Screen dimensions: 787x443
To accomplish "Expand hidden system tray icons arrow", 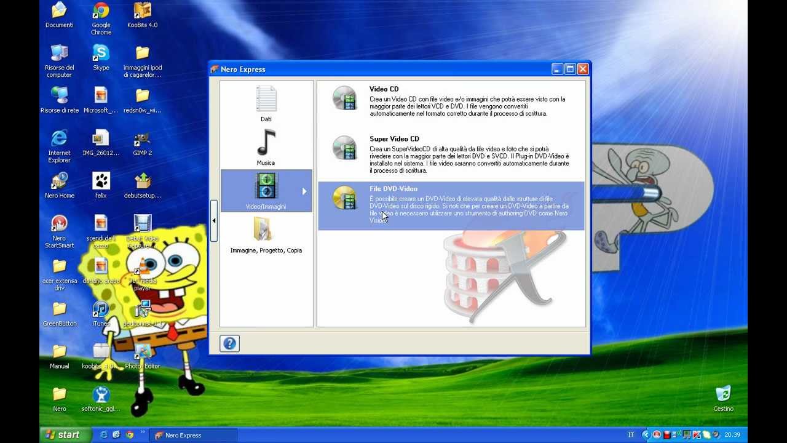I will point(646,435).
